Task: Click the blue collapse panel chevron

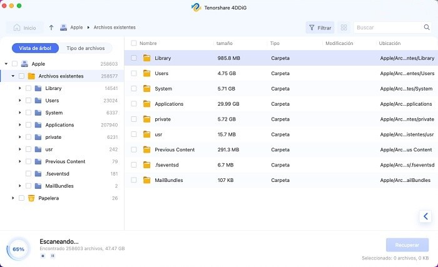Action: point(425,216)
